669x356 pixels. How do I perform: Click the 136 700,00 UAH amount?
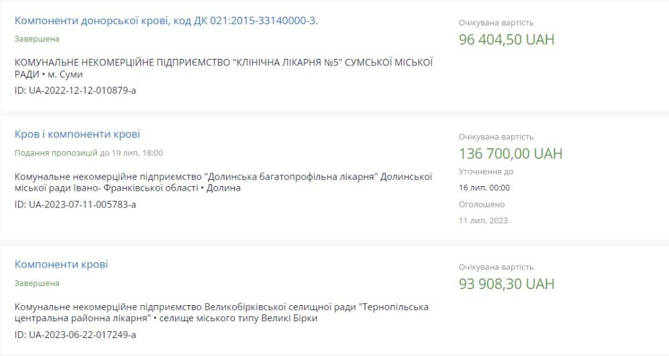point(510,153)
